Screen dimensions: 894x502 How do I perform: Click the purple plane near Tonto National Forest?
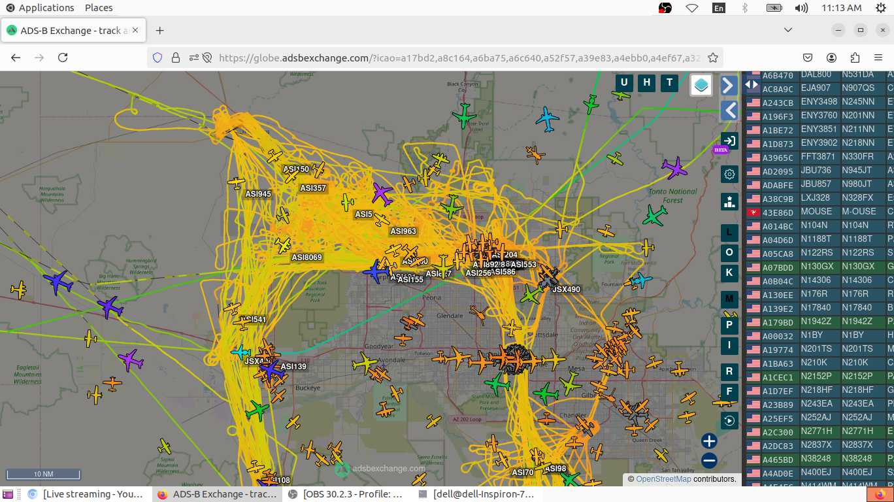coord(674,168)
